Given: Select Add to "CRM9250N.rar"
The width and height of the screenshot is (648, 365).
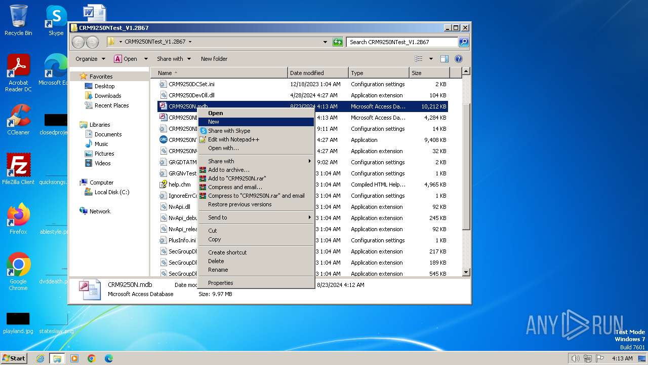Looking at the screenshot, I should pos(256,178).
